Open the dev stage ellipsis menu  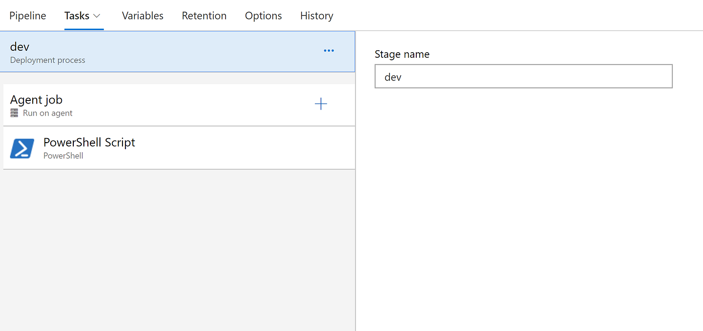coord(329,51)
